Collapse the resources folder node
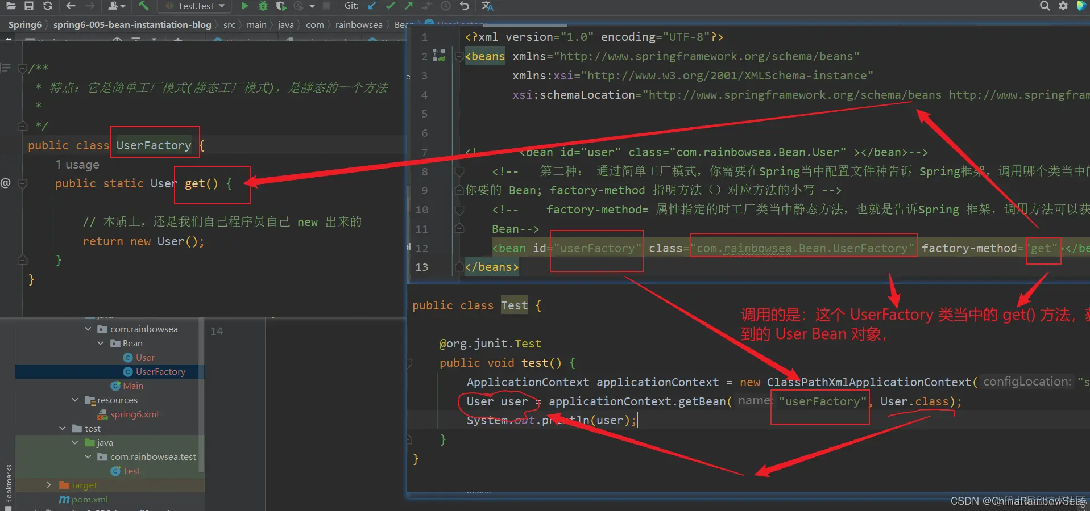Screen dimensions: 1090x511 pos(75,400)
